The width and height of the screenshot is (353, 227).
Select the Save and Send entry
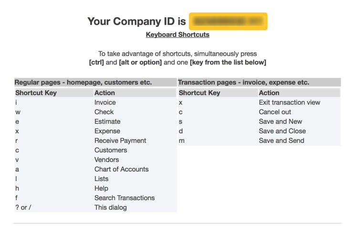281,141
